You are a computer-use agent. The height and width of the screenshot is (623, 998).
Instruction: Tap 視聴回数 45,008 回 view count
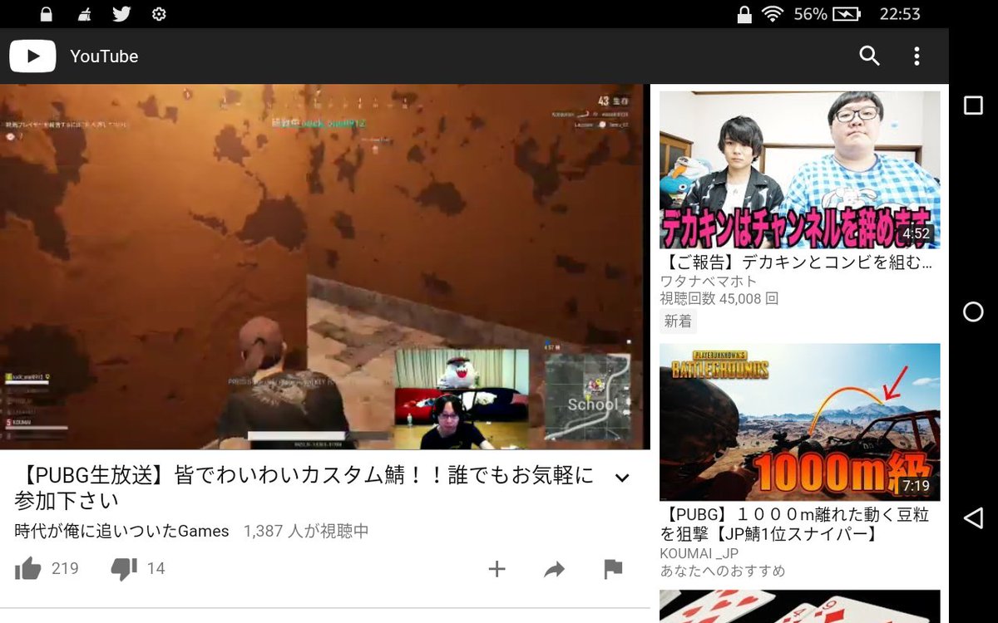coord(719,298)
